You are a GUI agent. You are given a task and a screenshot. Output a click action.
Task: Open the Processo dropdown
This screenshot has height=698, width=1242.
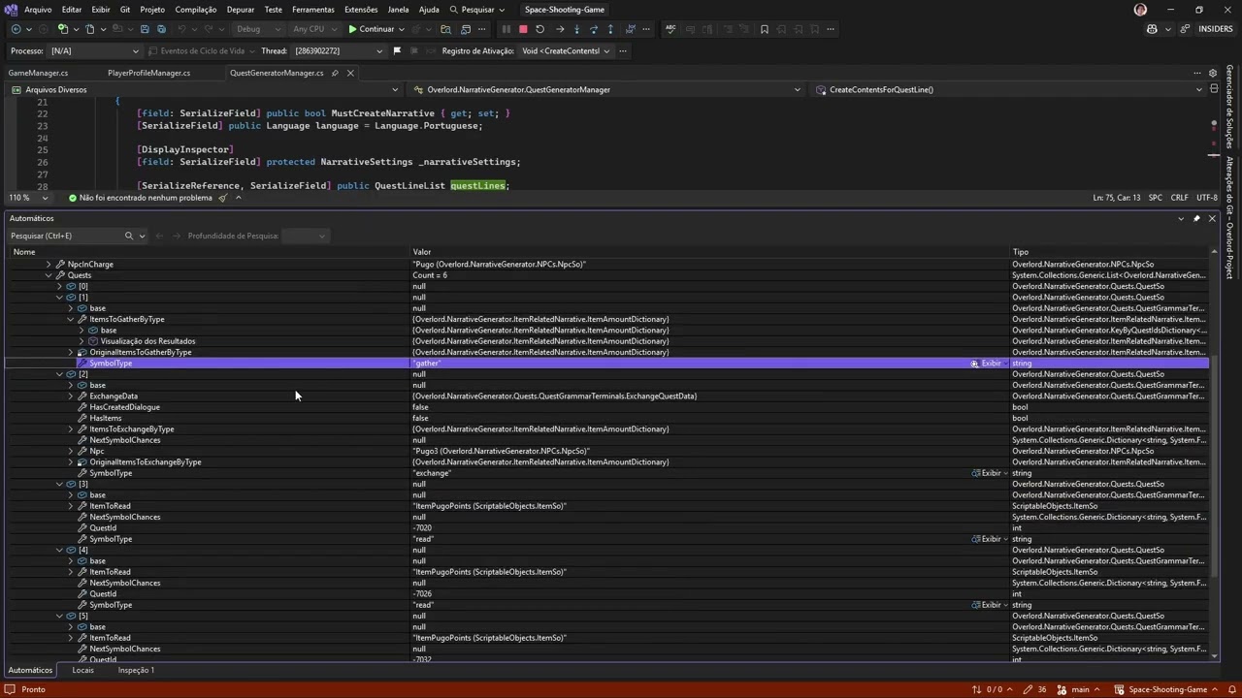[x=94, y=50]
